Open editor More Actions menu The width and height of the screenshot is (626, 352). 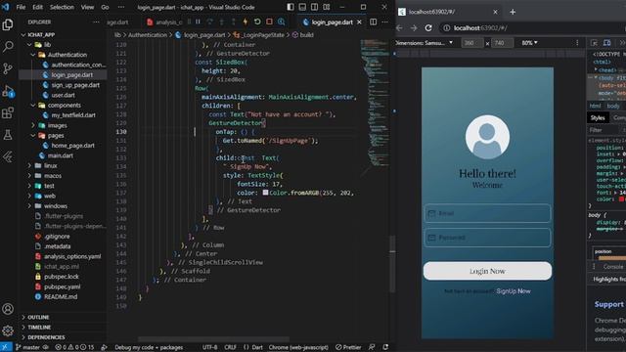click(x=384, y=22)
